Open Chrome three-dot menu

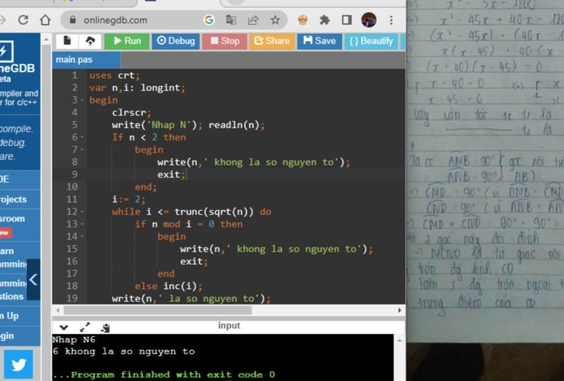(x=391, y=20)
